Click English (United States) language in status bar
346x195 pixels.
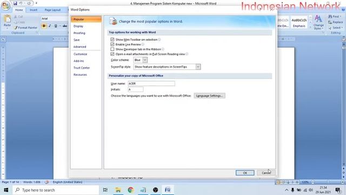tap(67, 182)
